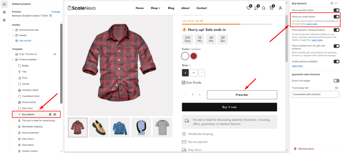
Task: Expand the Announcement bar section
Action: click(x=13, y=30)
